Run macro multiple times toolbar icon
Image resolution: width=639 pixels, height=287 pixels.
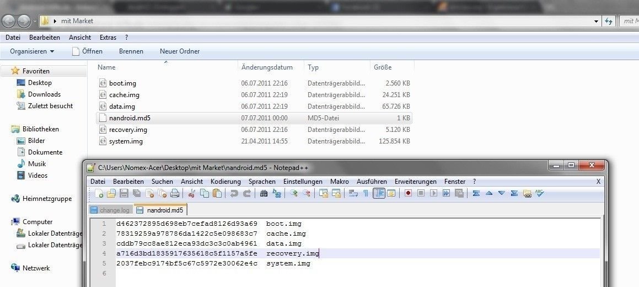click(446, 193)
